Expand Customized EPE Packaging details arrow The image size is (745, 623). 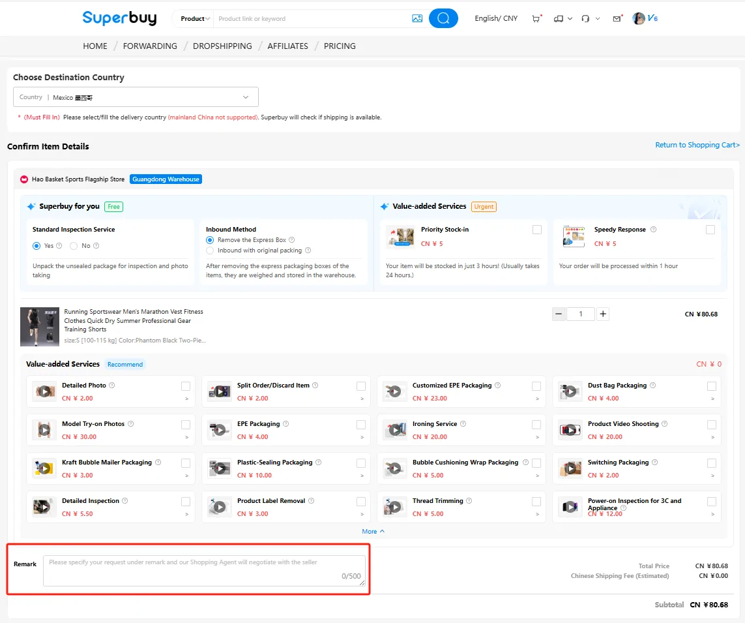click(x=537, y=399)
